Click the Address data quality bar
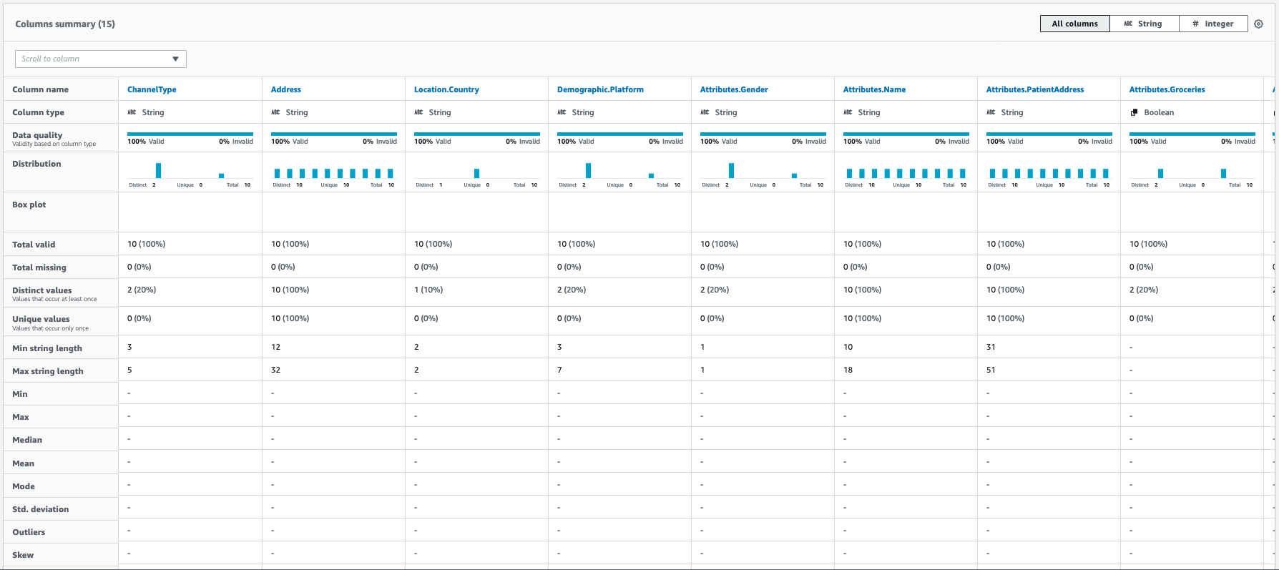Image resolution: width=1279 pixels, height=570 pixels. coord(334,134)
